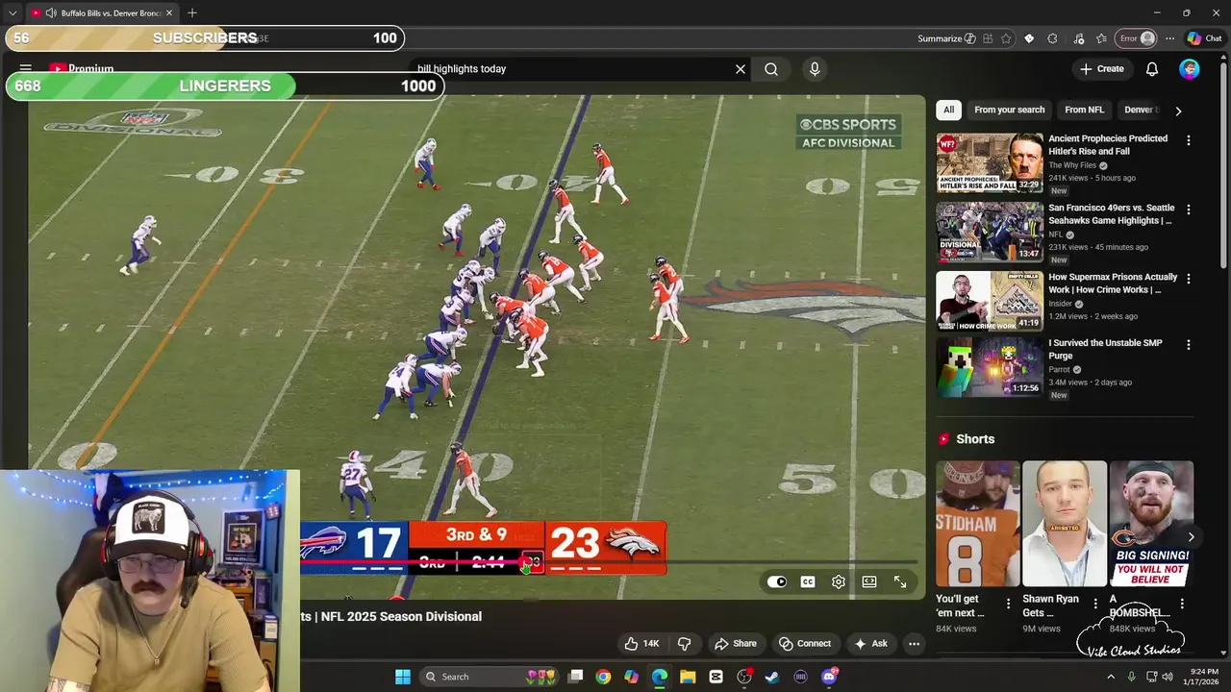1231x692 pixels.
Task: Clear the YouTube search box text
Action: click(x=741, y=69)
